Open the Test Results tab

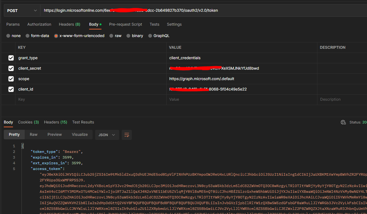click(83, 122)
